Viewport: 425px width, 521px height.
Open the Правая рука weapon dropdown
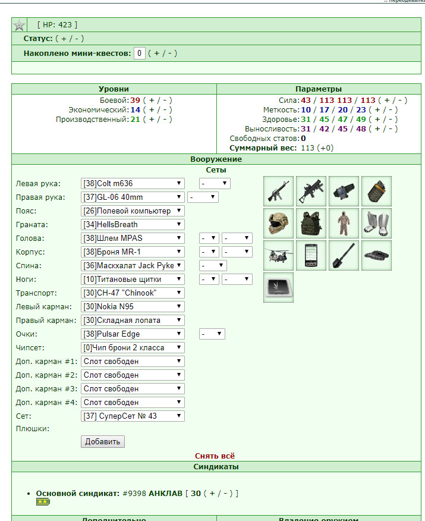click(x=133, y=197)
